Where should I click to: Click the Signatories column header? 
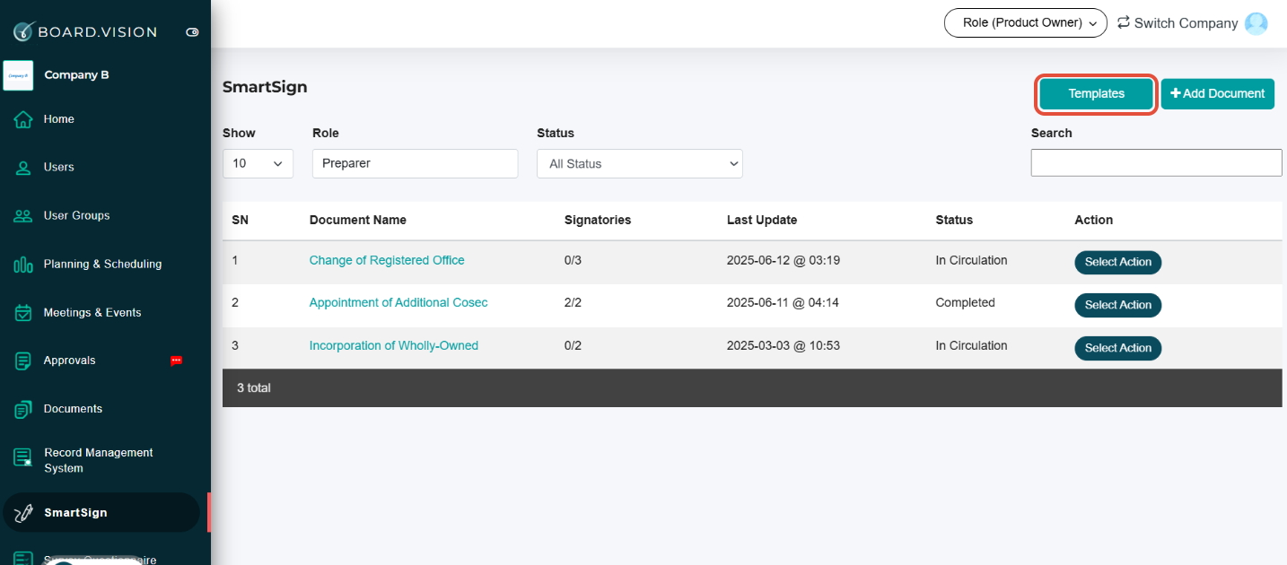pyautogui.click(x=598, y=220)
